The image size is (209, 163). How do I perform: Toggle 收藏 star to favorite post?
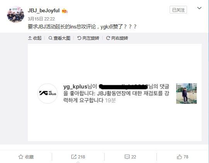(x=26, y=157)
